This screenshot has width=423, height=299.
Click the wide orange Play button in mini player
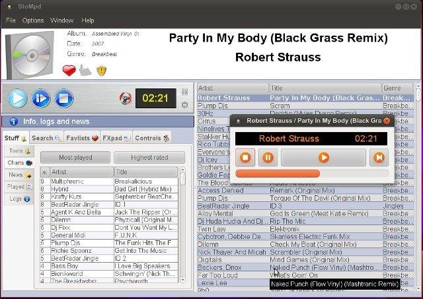point(323,157)
